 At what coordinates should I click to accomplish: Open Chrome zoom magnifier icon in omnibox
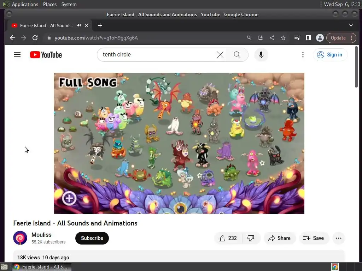coord(249,38)
